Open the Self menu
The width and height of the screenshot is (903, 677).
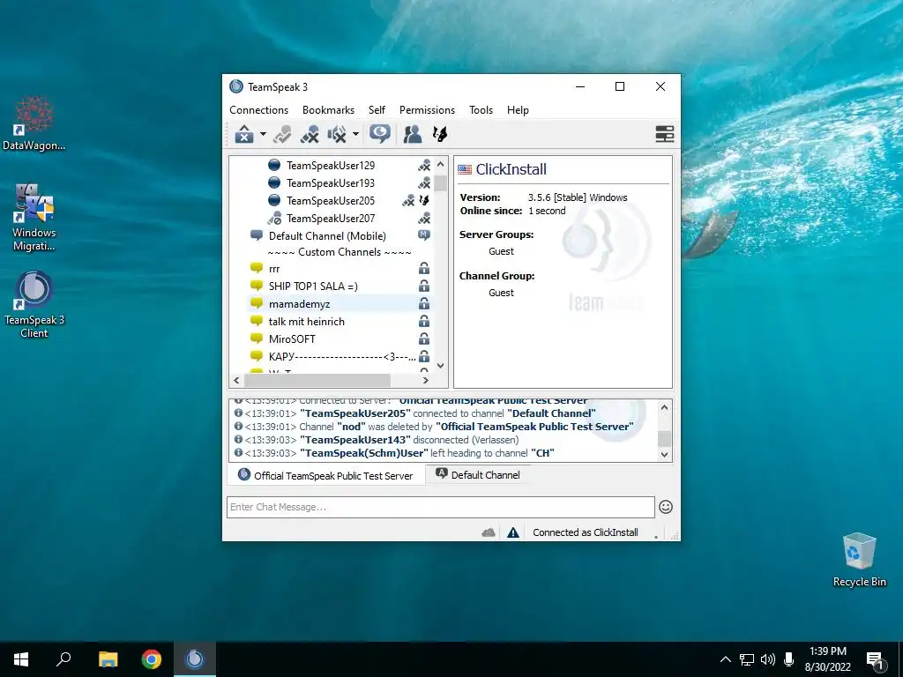[x=377, y=110]
